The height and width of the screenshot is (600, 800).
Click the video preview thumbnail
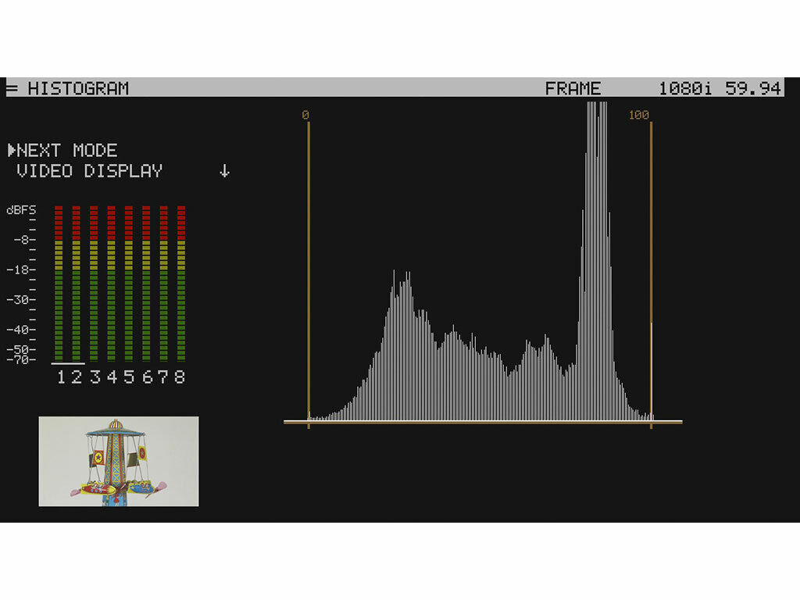[119, 460]
